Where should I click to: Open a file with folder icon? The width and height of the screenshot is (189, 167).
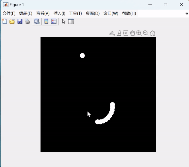coord(12,21)
